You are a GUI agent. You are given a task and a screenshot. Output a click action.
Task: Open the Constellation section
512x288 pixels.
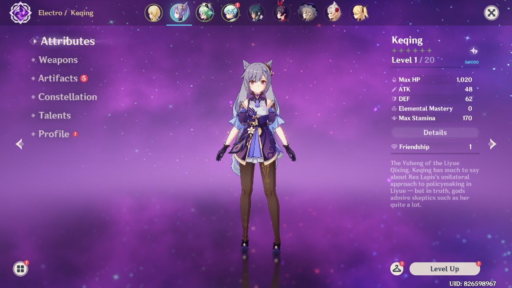click(x=67, y=97)
